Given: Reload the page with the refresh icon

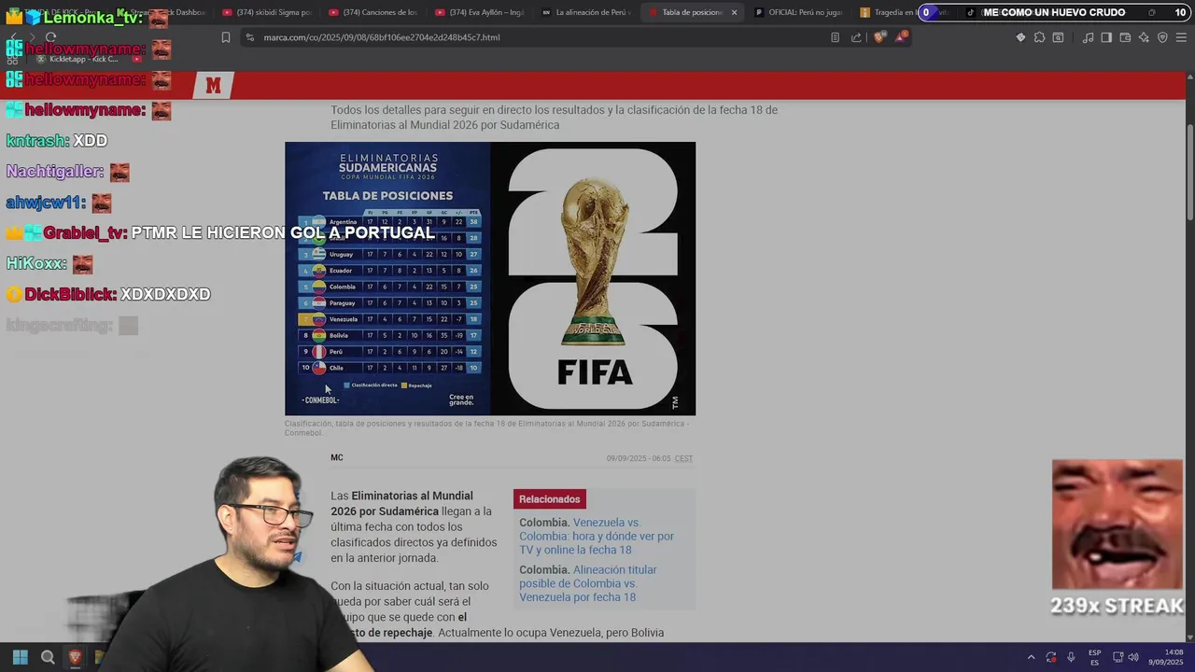Looking at the screenshot, I should coord(50,37).
